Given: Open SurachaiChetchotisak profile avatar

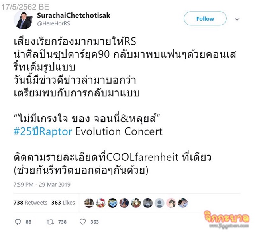Looking at the screenshot, I should click(x=23, y=20).
